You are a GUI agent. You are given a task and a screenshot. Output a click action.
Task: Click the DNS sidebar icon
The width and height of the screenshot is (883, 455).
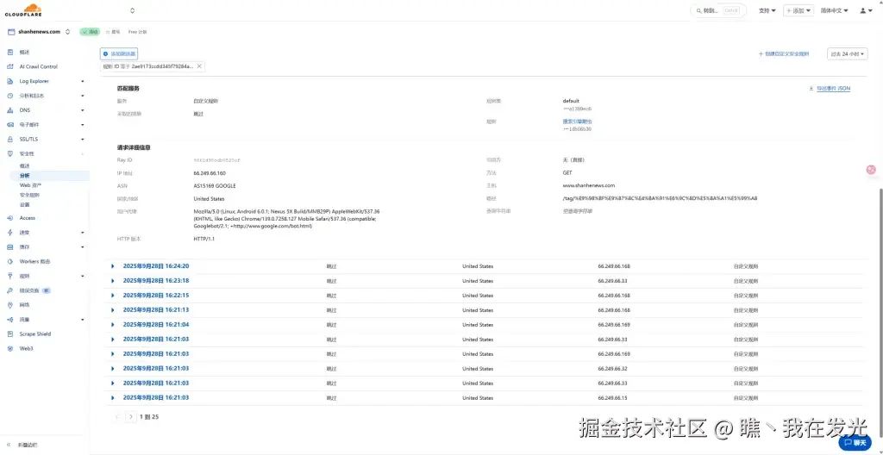point(10,110)
